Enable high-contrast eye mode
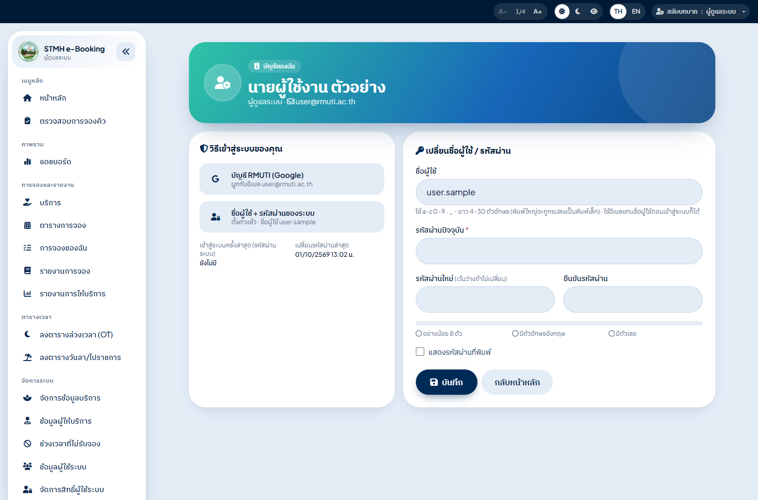 point(594,12)
